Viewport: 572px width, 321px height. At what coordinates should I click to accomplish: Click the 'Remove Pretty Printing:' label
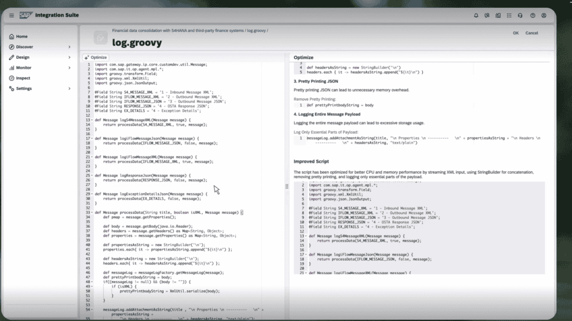[x=315, y=99]
